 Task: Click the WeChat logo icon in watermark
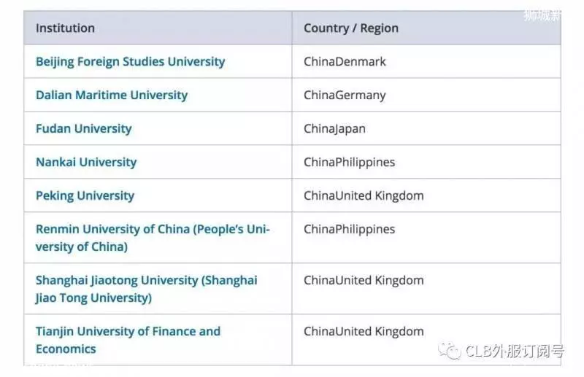[x=449, y=351]
